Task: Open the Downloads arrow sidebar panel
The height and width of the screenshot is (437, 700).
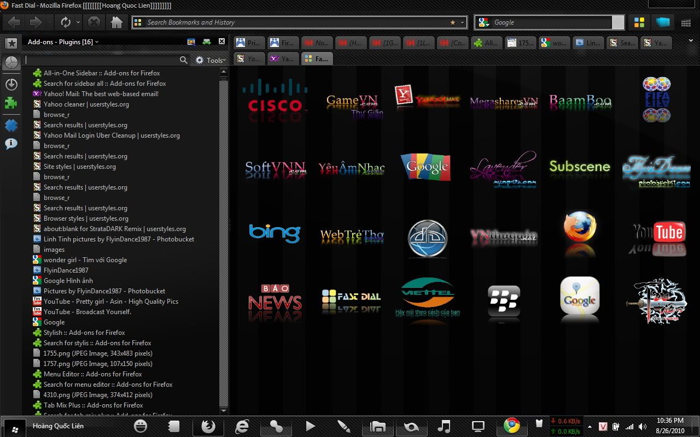Action: (11, 84)
